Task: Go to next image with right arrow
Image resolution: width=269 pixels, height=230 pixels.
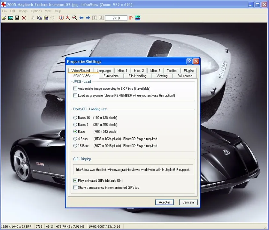Action: coord(88,18)
